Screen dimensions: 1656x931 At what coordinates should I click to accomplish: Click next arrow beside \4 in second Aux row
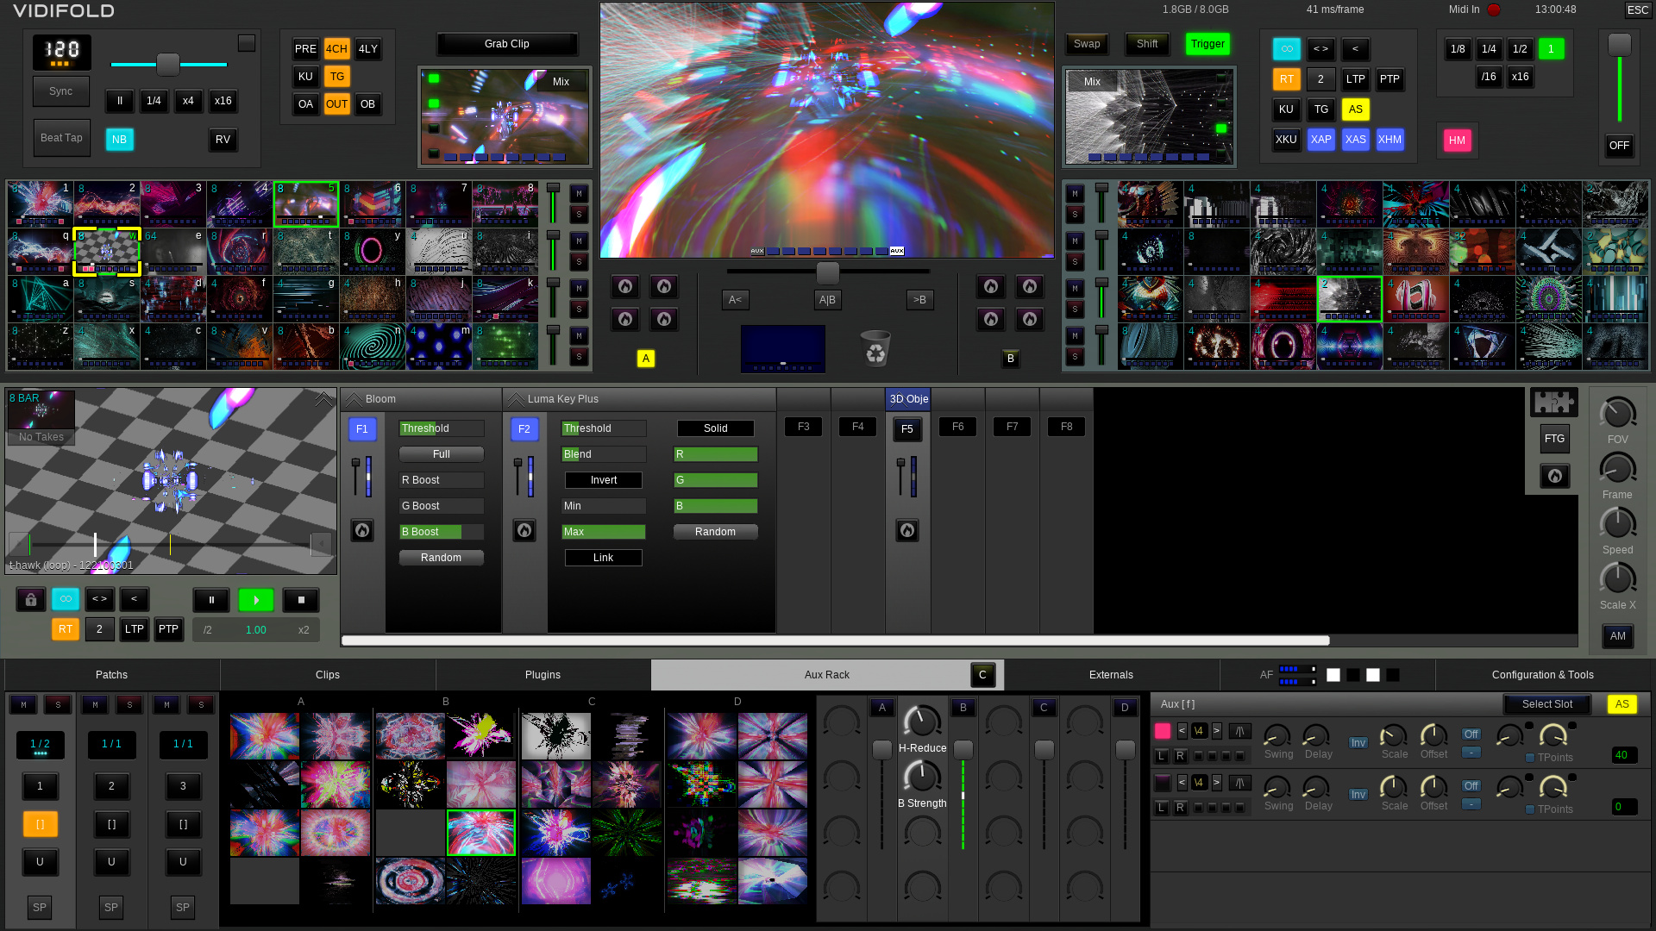(x=1217, y=783)
